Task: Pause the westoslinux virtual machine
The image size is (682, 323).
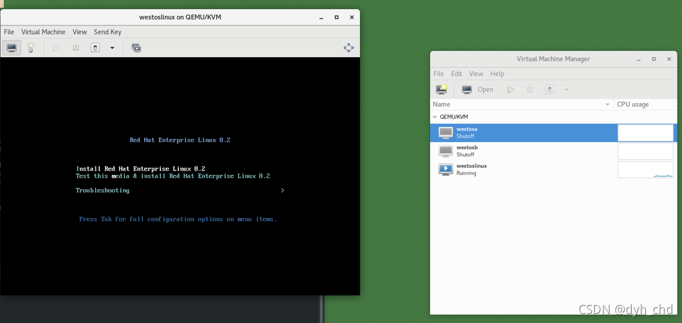Action: (x=76, y=48)
